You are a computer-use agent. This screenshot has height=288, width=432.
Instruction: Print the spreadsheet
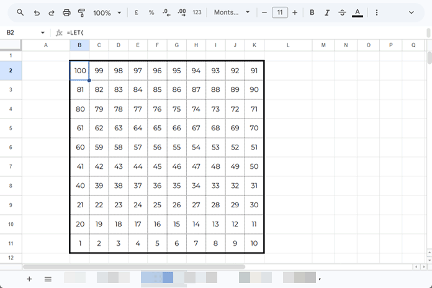[66, 12]
